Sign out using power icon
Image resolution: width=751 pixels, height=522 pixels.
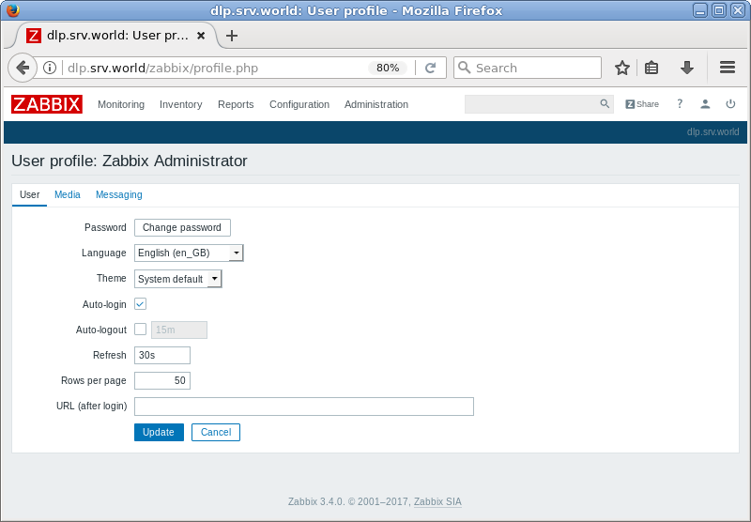730,103
